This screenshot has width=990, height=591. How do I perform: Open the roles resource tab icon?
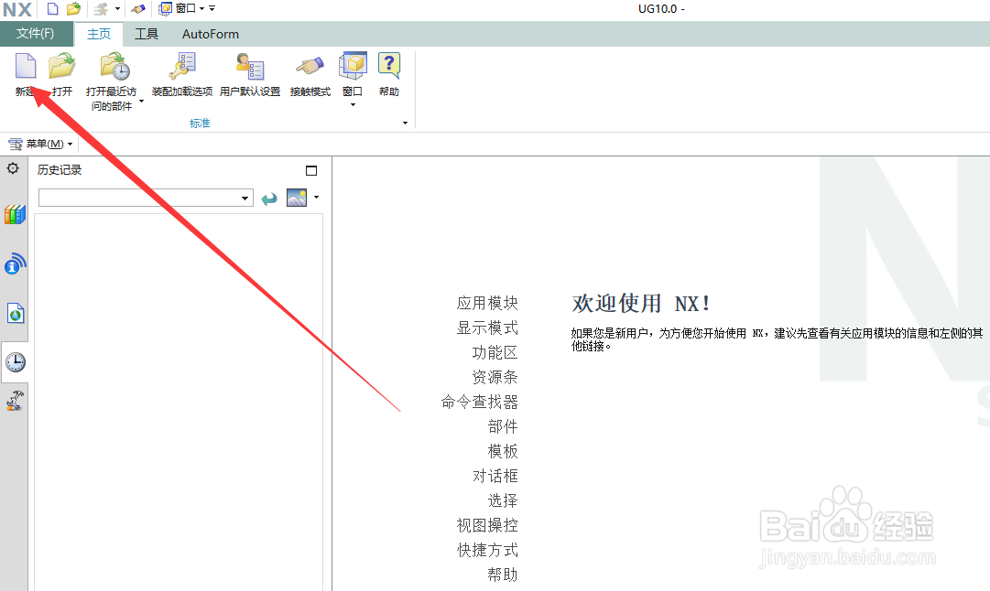click(15, 401)
